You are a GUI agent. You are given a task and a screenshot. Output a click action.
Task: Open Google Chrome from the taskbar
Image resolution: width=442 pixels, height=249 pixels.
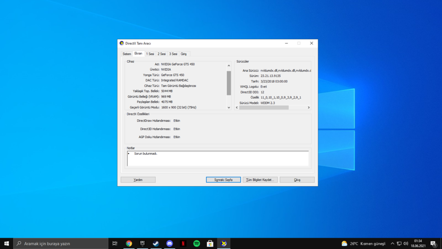(129, 244)
